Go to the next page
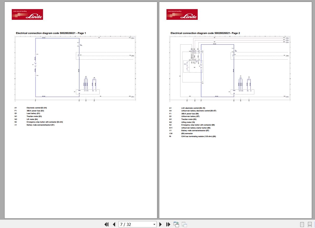The image size is (315, 228). [160, 224]
